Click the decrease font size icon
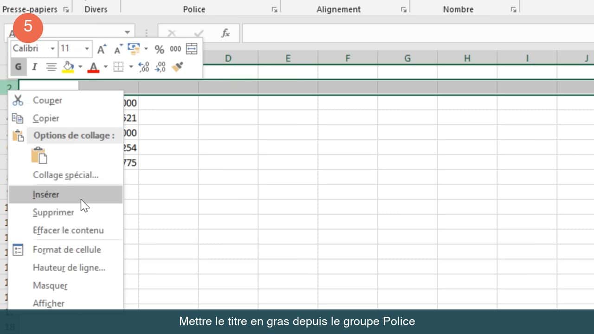 [x=118, y=49]
